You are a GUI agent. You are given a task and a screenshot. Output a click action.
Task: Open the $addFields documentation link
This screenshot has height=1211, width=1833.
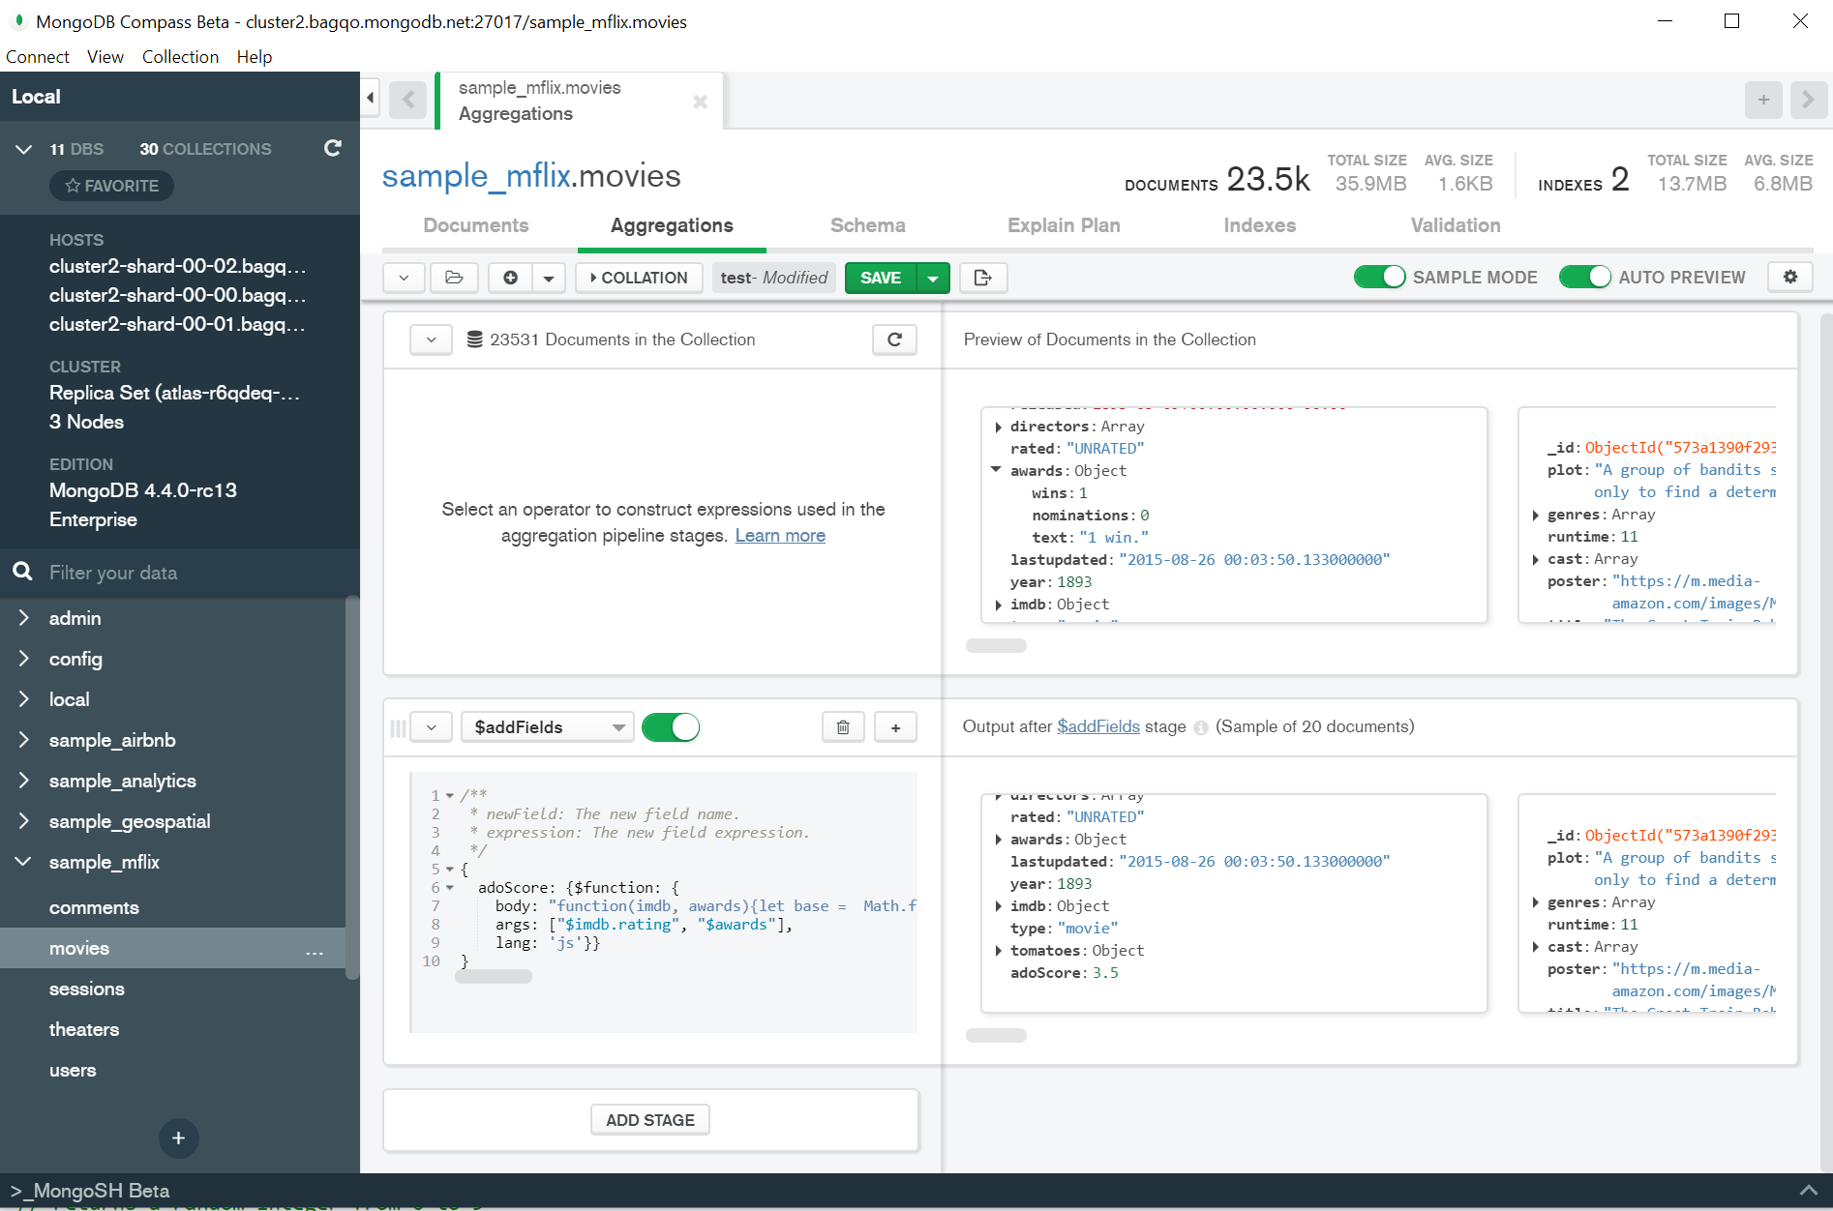(x=1098, y=726)
